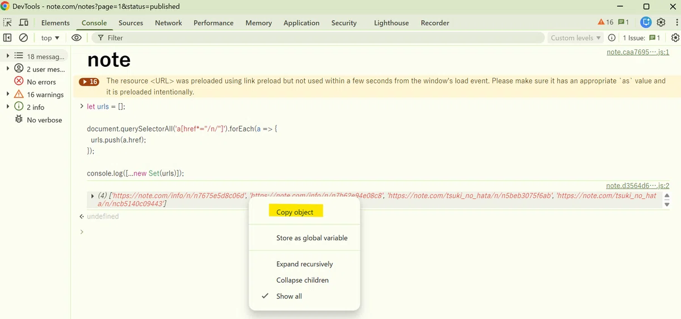This screenshot has height=319, width=681.
Task: Select the Console tab
Action: [x=94, y=23]
